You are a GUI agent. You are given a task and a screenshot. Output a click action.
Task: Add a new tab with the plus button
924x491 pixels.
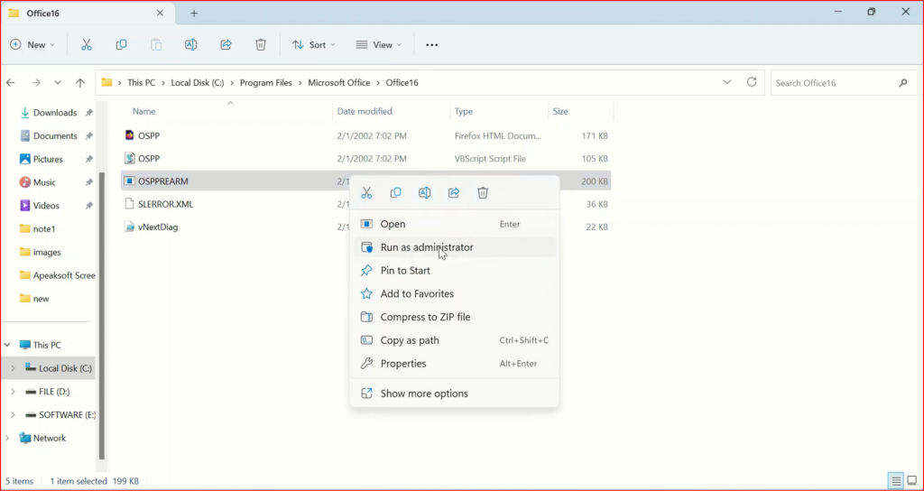(194, 13)
